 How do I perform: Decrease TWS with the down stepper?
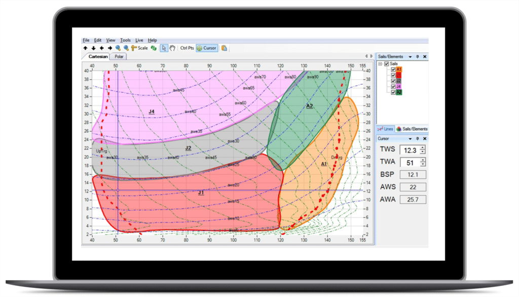423,153
